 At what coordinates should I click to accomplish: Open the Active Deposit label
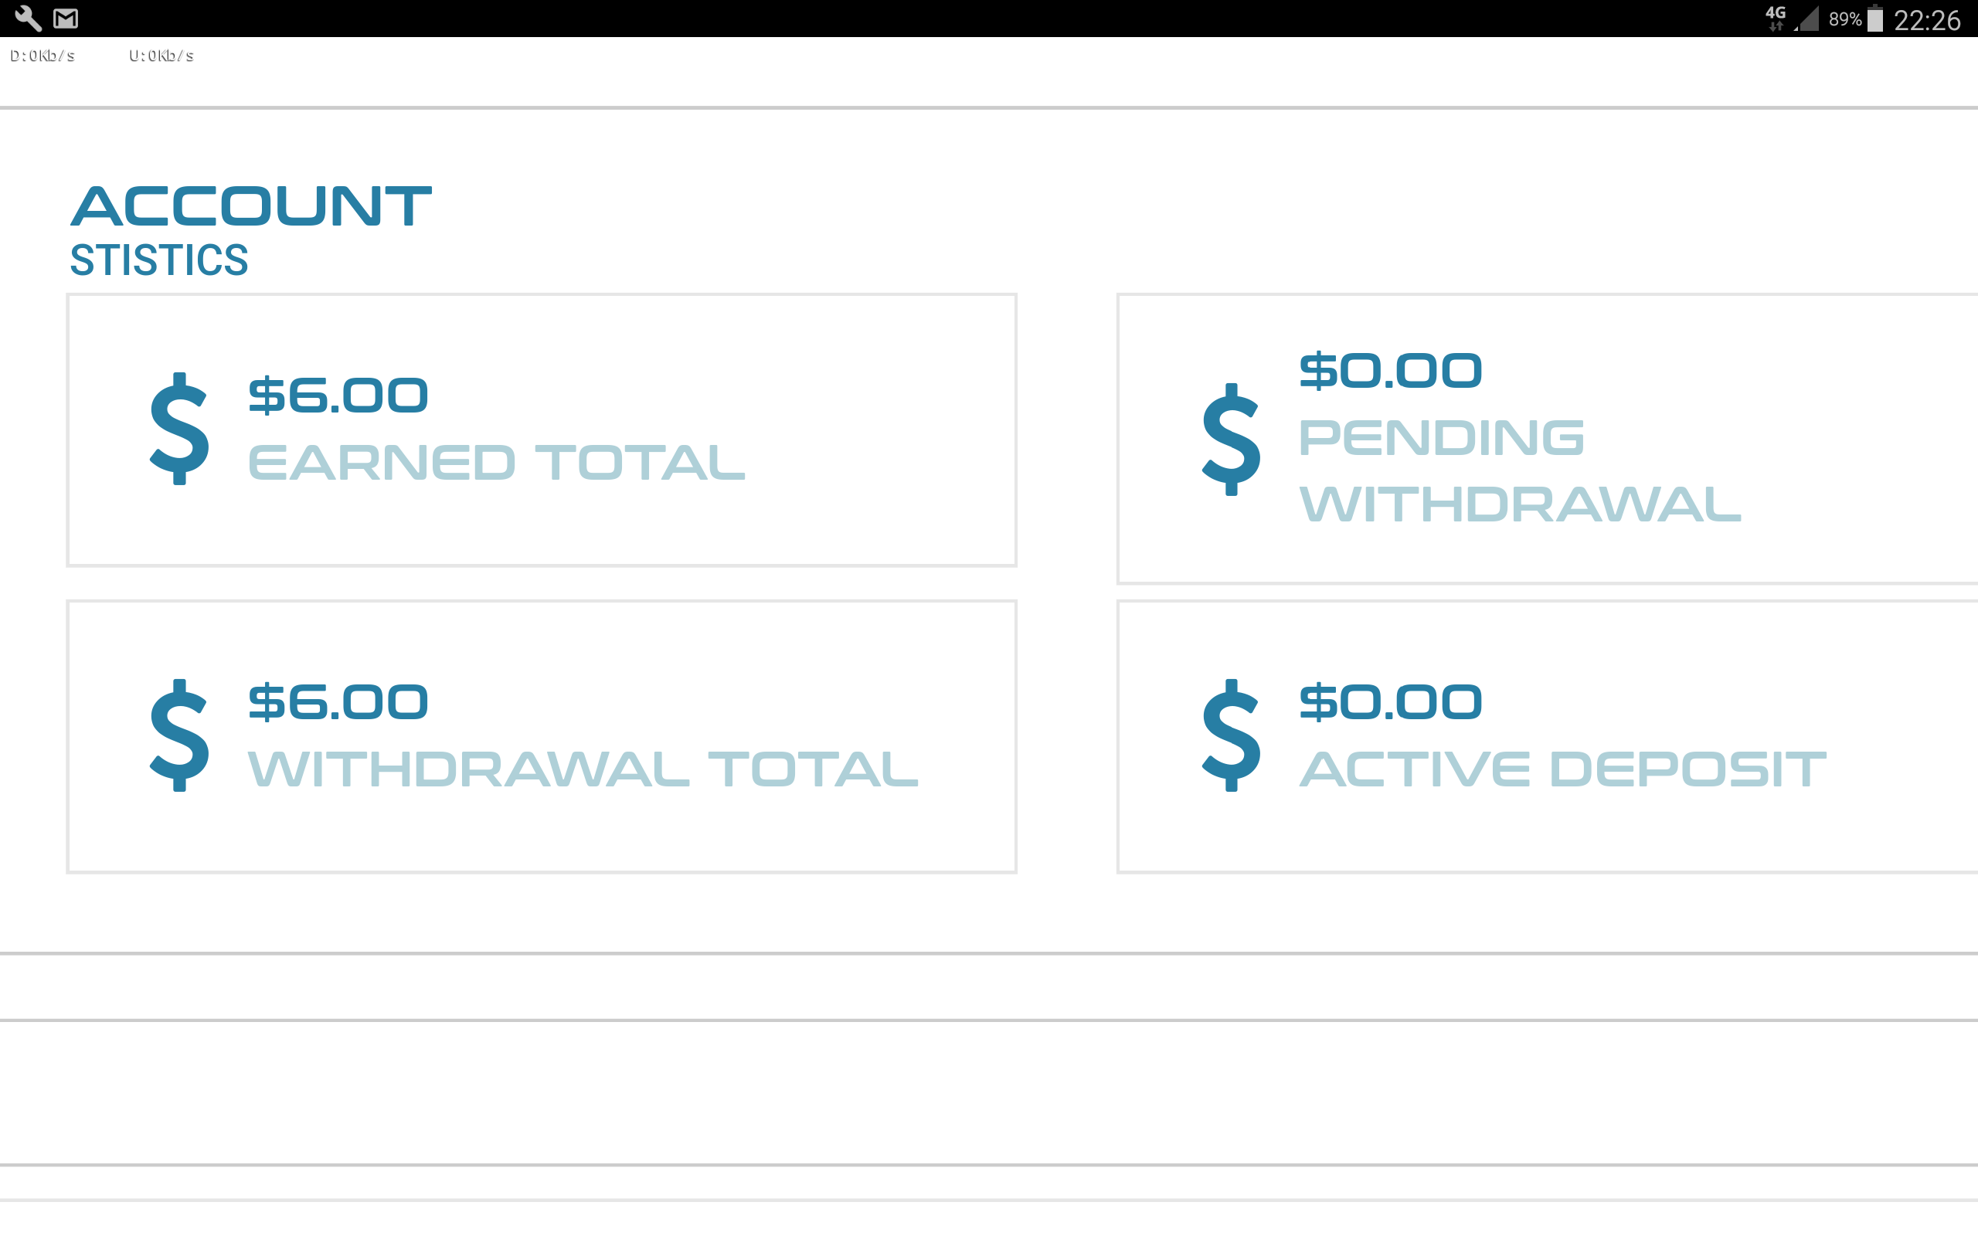pyautogui.click(x=1562, y=769)
